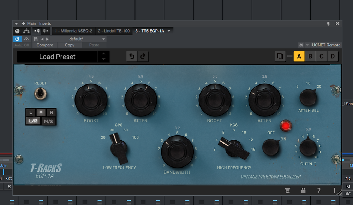Image resolution: width=353 pixels, height=205 pixels.
Task: Add an insert with the plus icon
Action: point(23,23)
